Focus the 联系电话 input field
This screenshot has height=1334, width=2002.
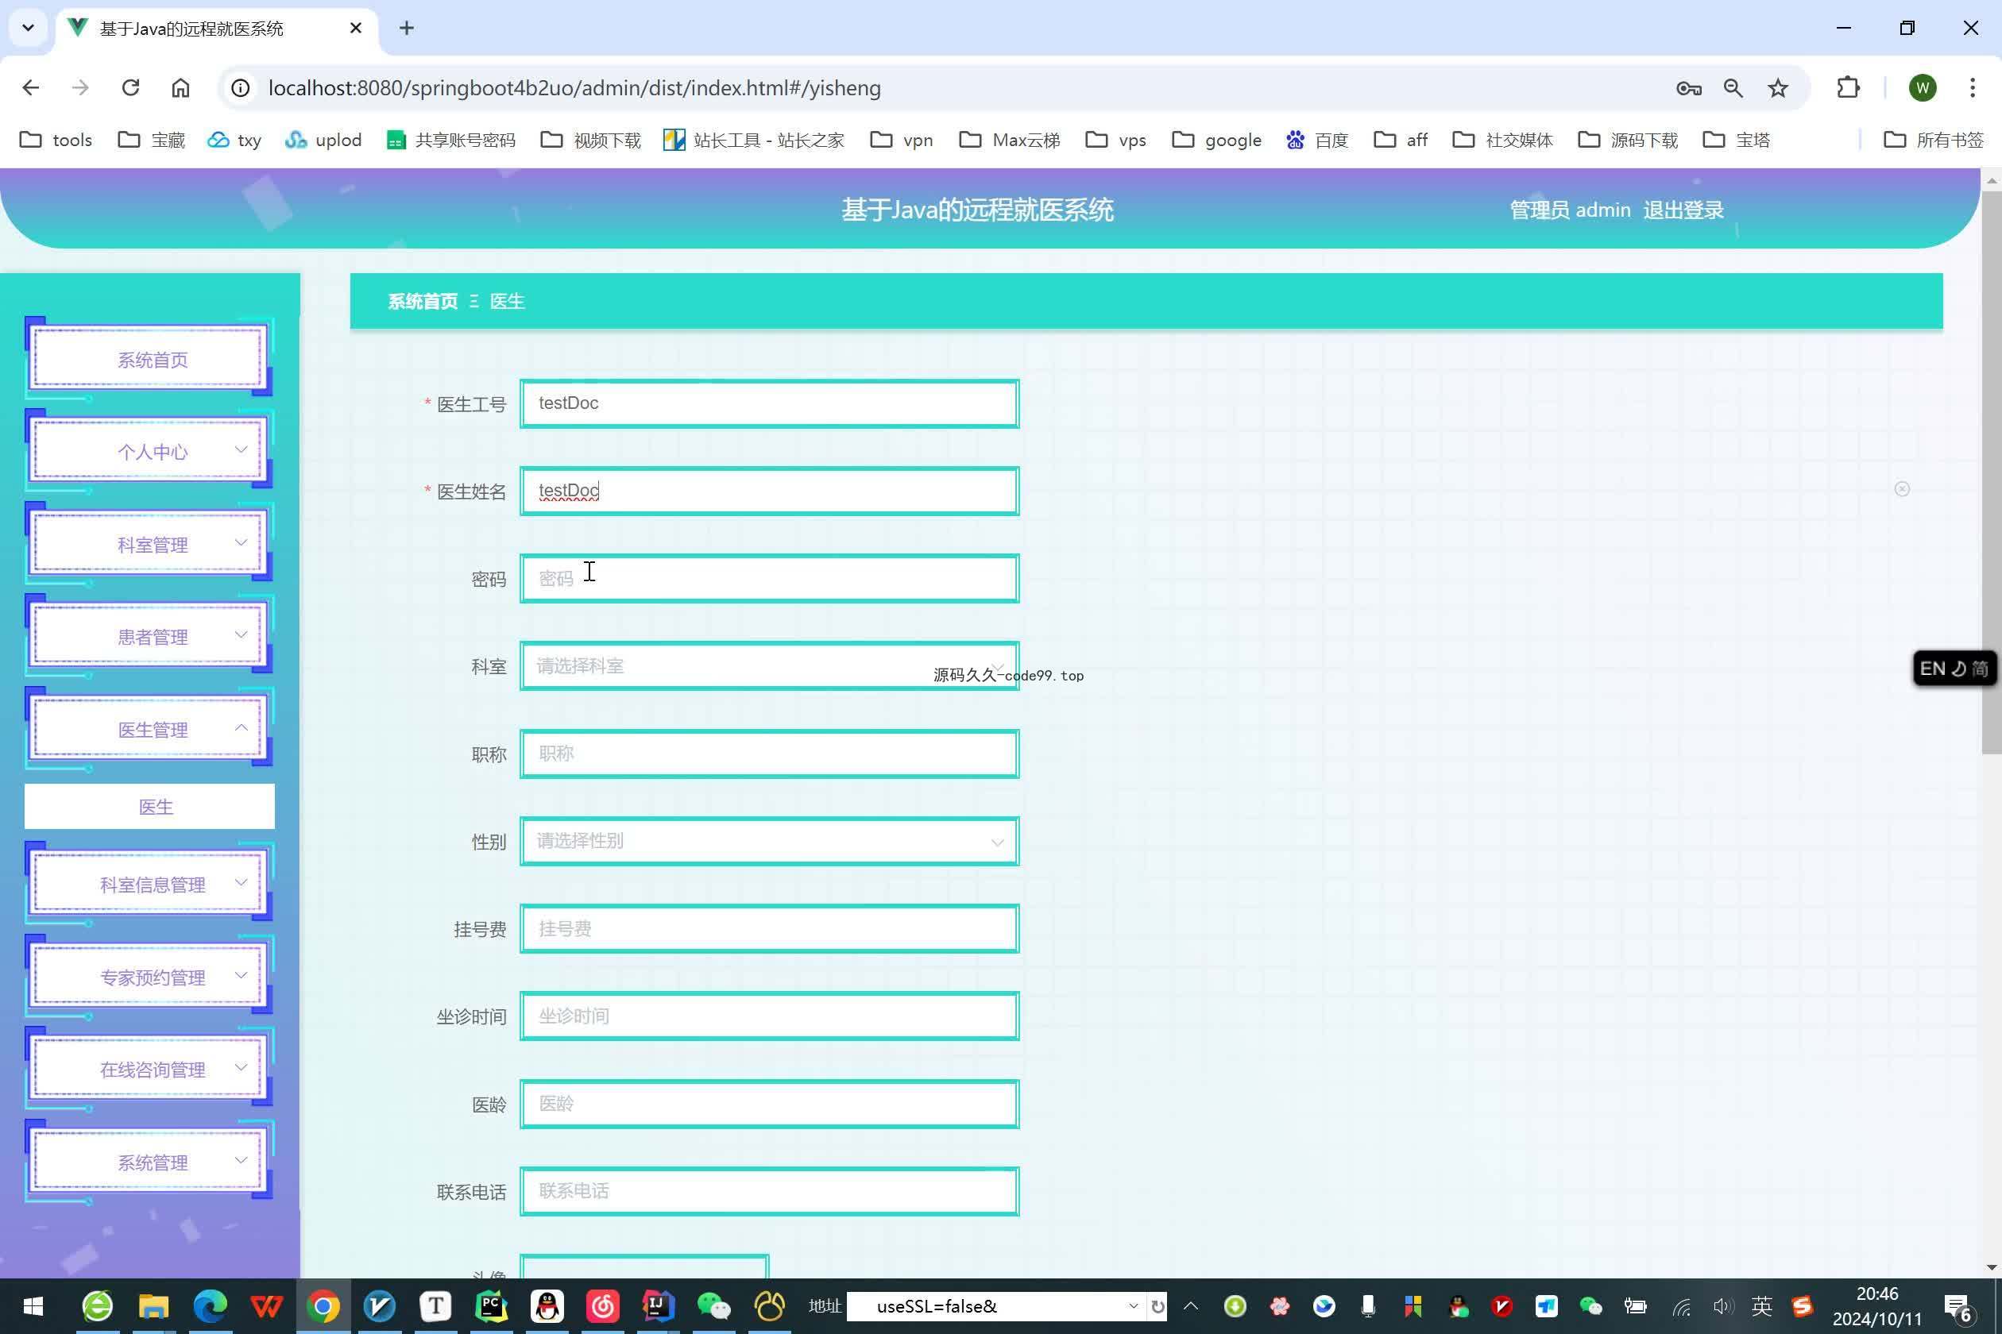(x=770, y=1191)
